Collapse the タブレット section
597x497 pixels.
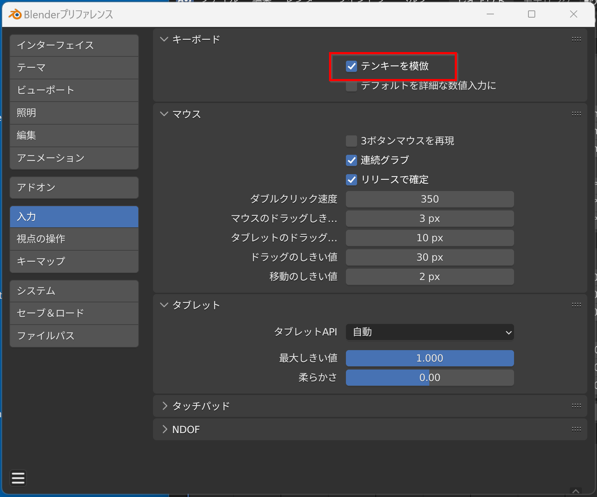click(x=164, y=305)
